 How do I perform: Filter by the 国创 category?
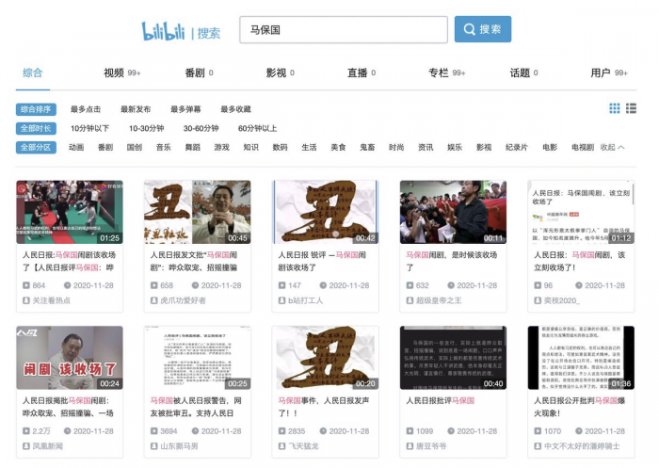click(135, 147)
